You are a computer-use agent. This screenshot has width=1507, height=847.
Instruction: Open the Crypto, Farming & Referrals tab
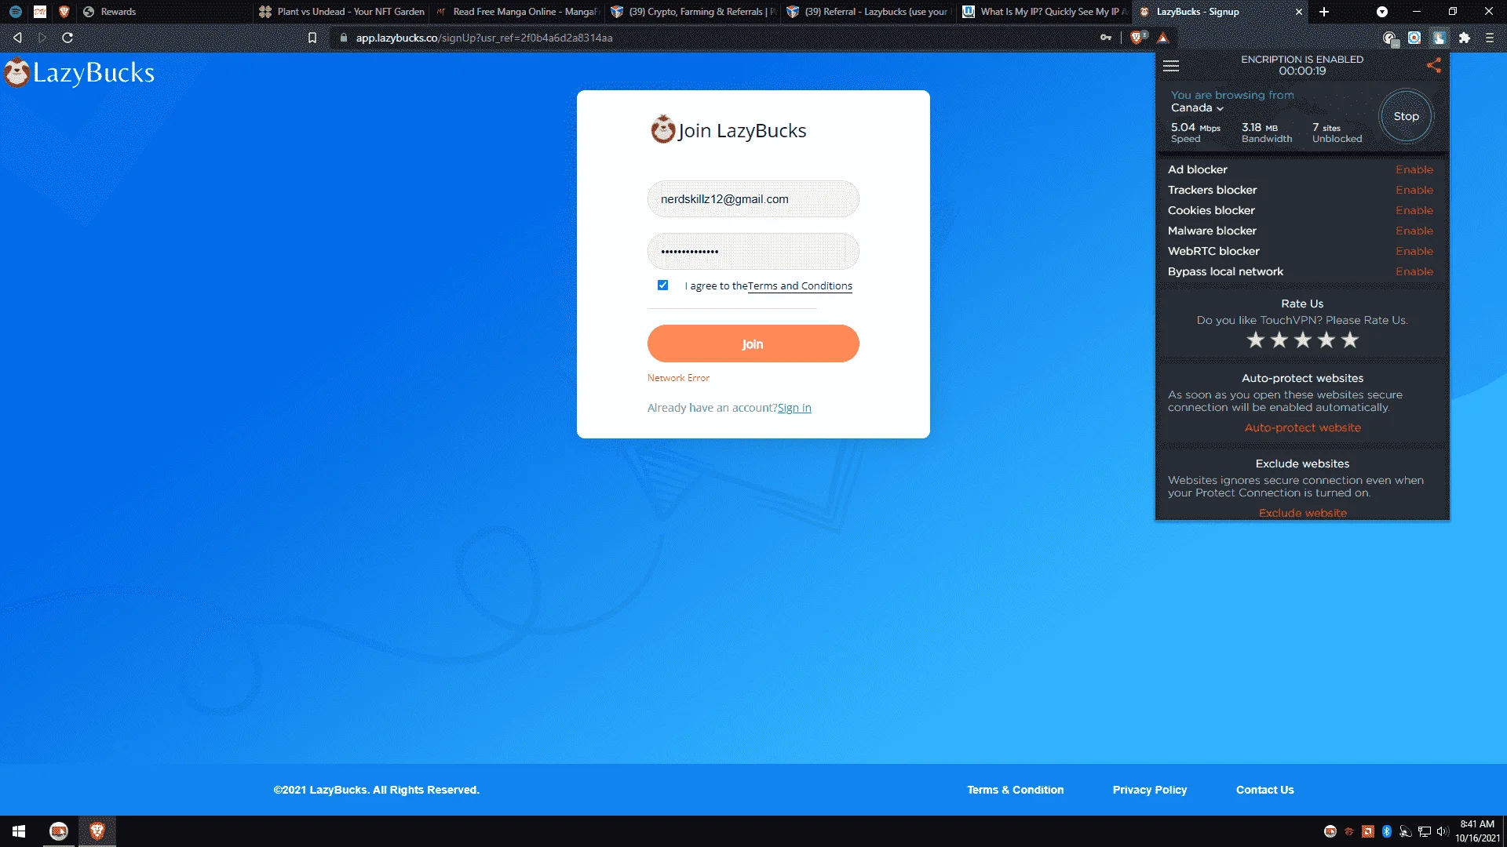(693, 12)
